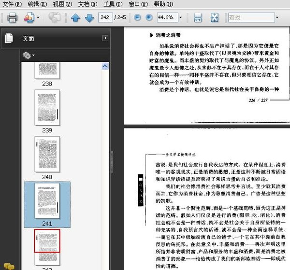
Task: Go to next page with down arrow
Action: coord(89,18)
